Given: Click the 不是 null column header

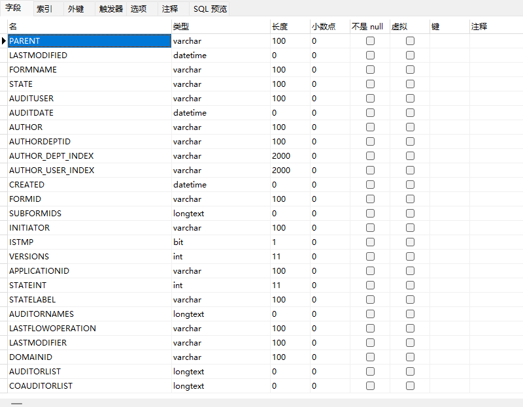Looking at the screenshot, I should pyautogui.click(x=370, y=26).
